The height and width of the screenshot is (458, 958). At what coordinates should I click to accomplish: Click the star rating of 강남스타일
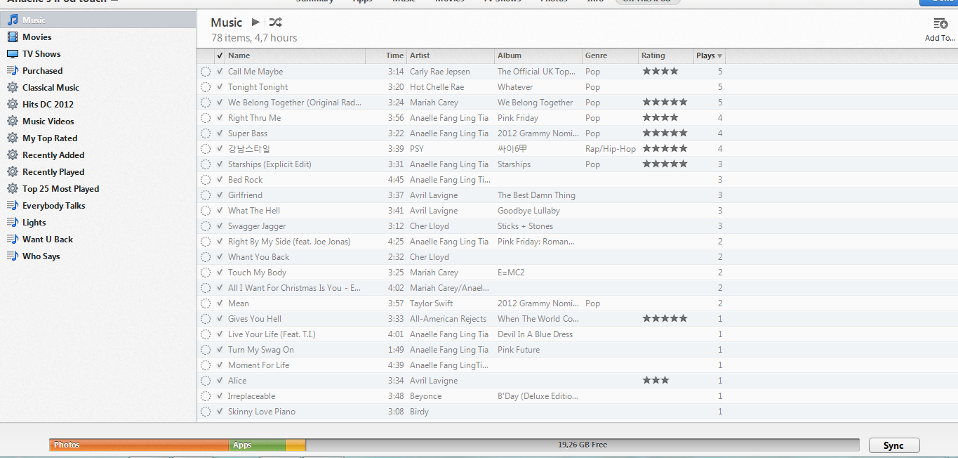pos(665,148)
